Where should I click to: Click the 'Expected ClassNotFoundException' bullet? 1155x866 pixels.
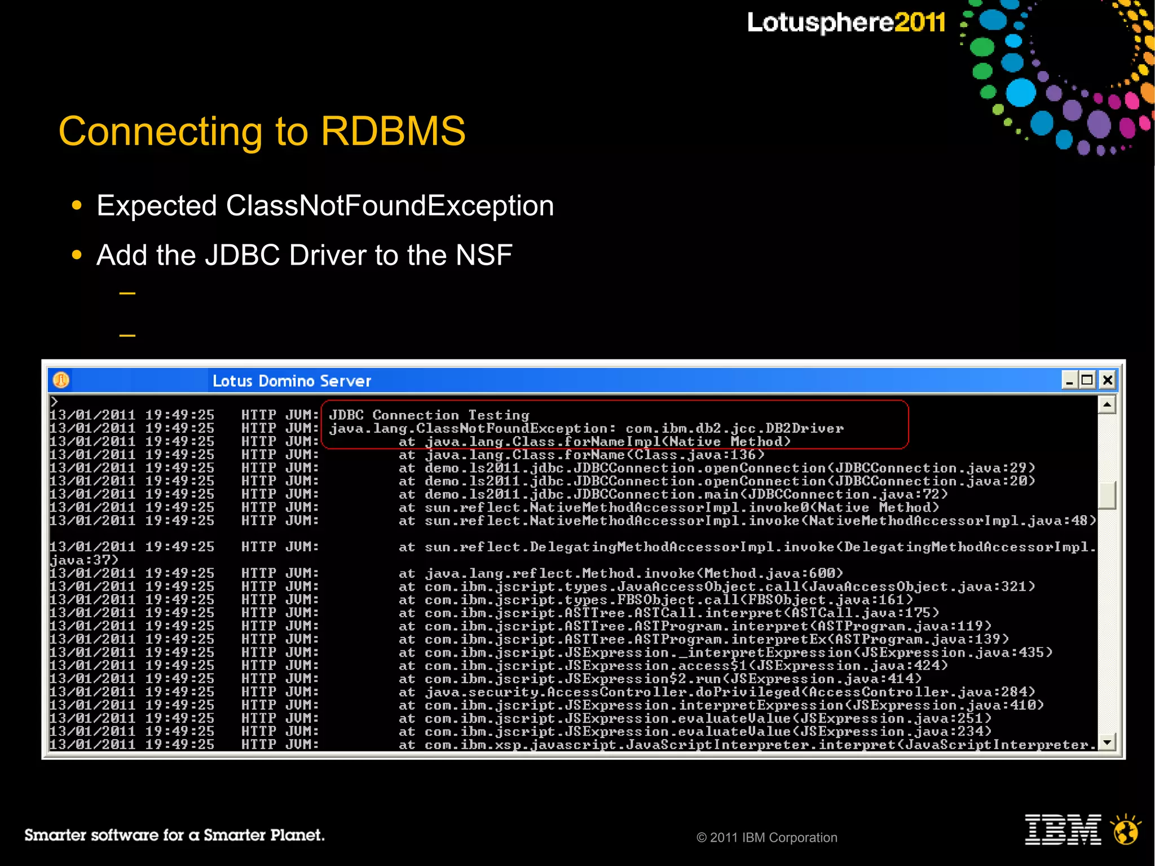[x=325, y=205]
